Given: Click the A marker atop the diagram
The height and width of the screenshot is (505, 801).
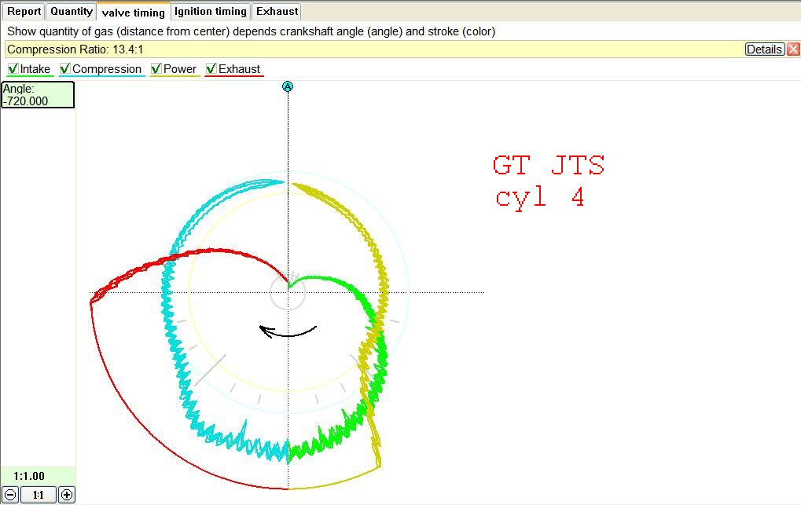Looking at the screenshot, I should click(288, 87).
